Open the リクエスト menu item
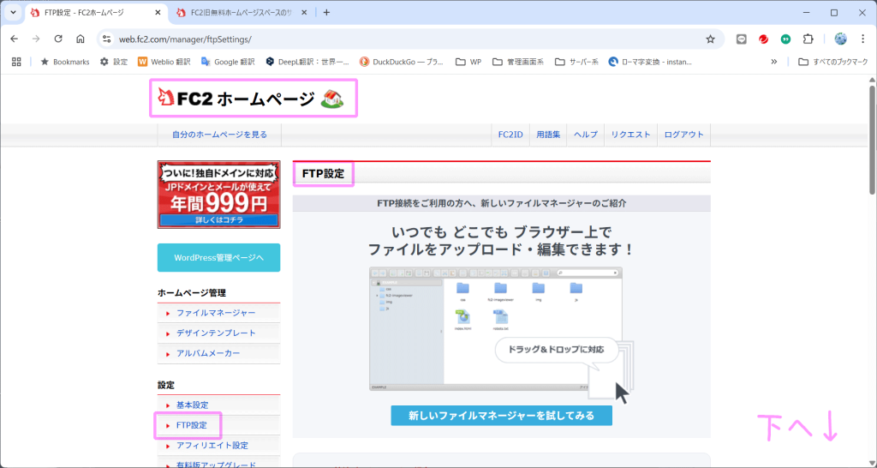 tap(630, 135)
